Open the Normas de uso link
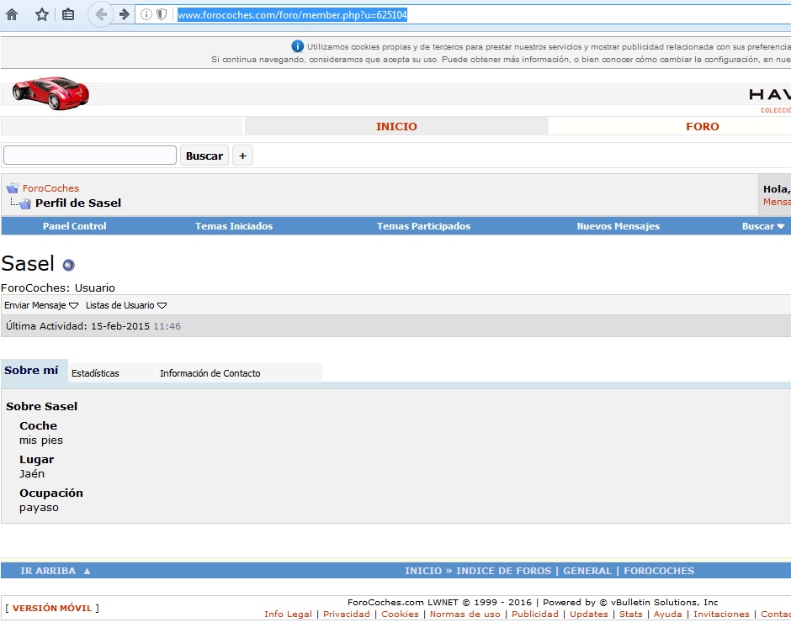Viewport: 791px width, 633px height. pos(465,615)
